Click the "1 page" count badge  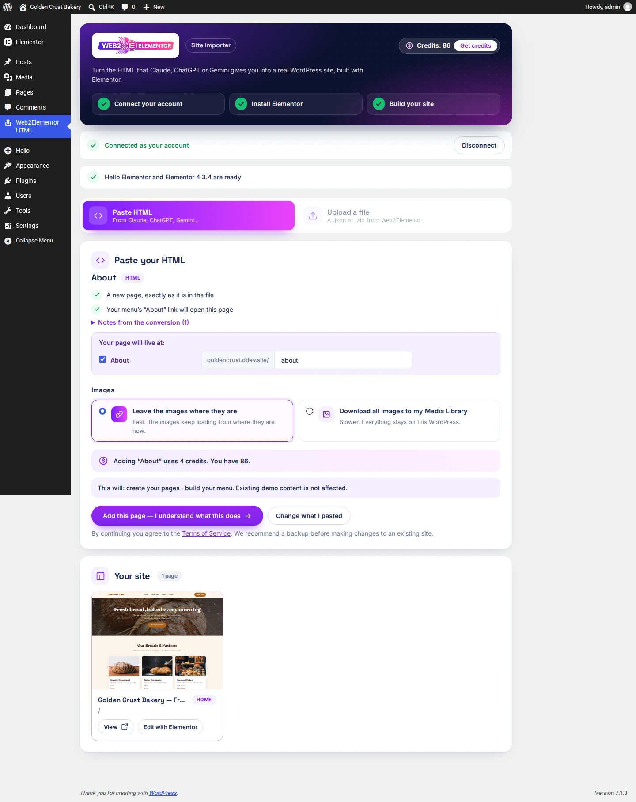tap(170, 576)
